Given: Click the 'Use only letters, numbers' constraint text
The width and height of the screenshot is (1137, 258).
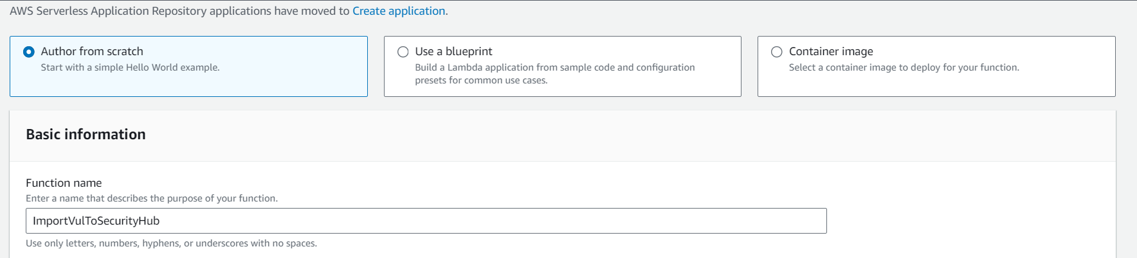Looking at the screenshot, I should tap(171, 243).
